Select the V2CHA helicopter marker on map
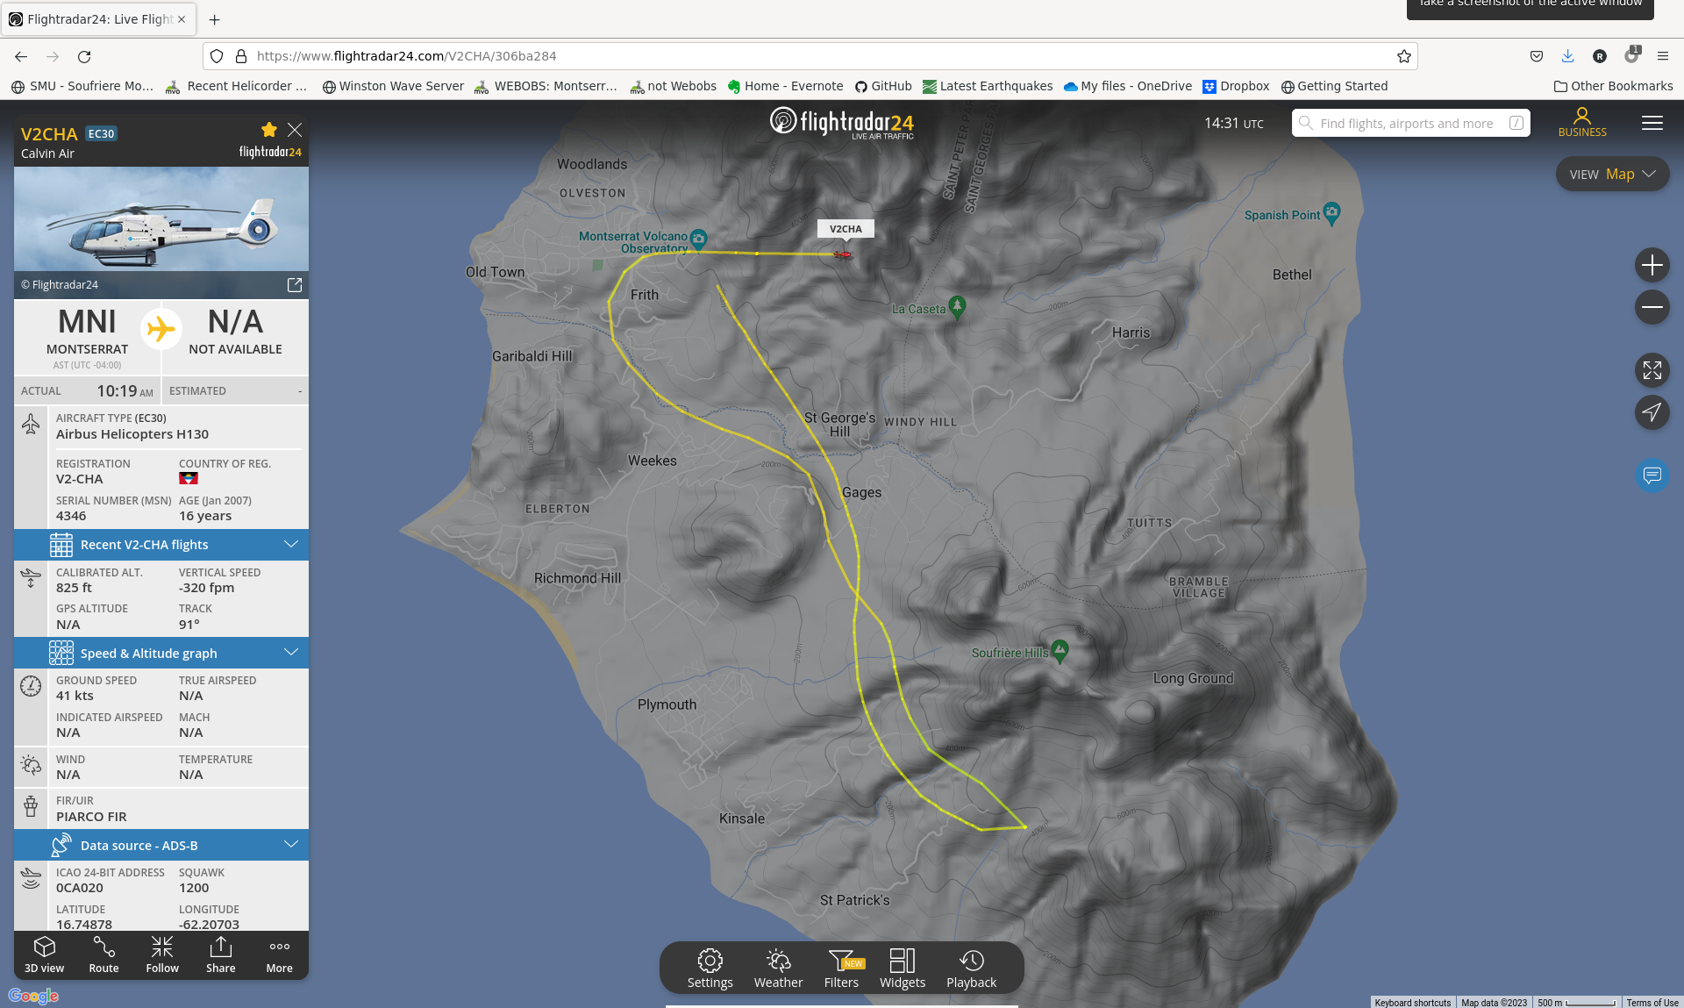Viewport: 1684px width, 1008px height. point(843,255)
